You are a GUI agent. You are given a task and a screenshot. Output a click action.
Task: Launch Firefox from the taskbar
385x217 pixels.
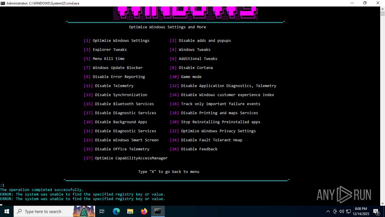pos(144,211)
